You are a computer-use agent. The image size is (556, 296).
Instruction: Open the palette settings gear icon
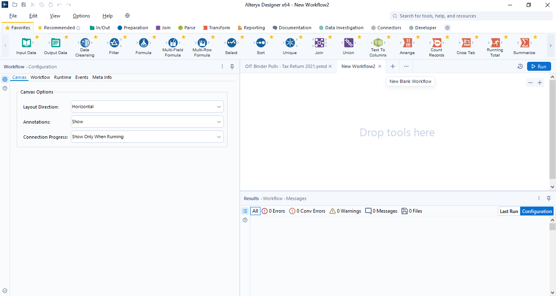coord(447,28)
